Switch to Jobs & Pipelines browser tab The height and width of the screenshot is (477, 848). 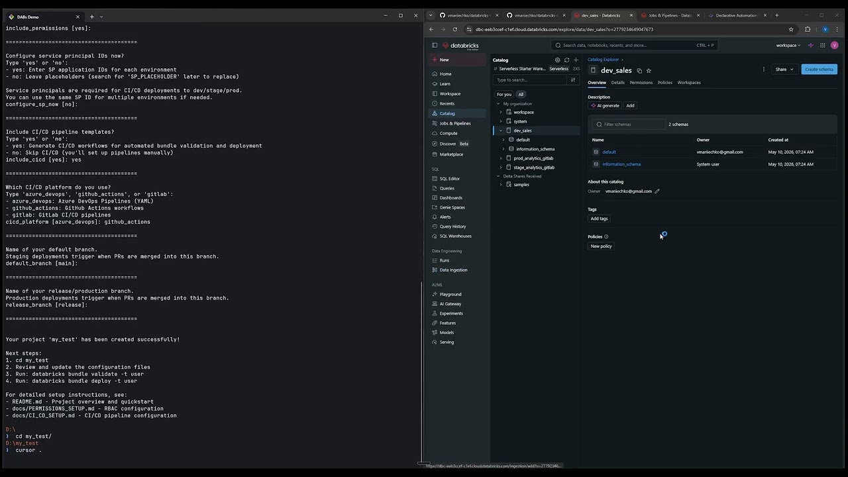(670, 15)
